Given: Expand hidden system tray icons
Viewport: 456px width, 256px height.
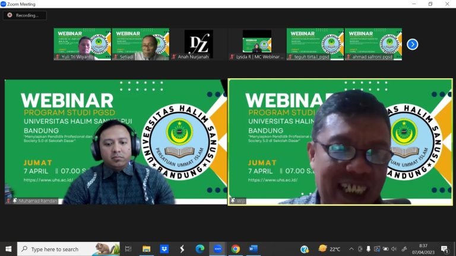Looking at the screenshot, I should [x=351, y=249].
